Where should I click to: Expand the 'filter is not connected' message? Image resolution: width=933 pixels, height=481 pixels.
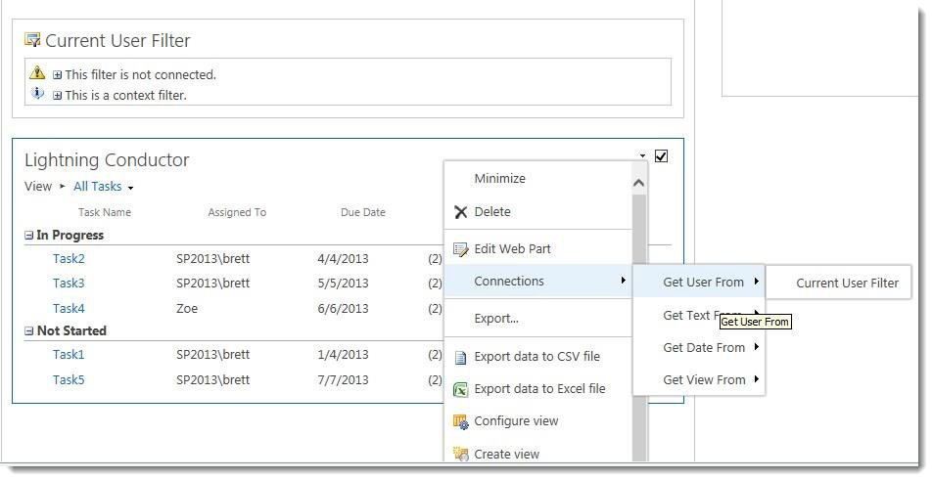pyautogui.click(x=58, y=74)
